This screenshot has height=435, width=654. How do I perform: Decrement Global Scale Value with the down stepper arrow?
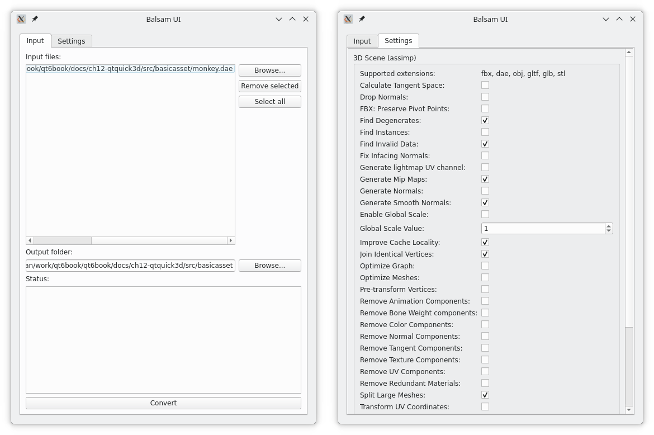click(608, 230)
